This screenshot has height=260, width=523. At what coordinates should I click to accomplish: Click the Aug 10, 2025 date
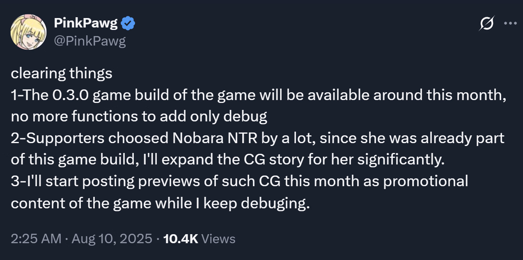pyautogui.click(x=112, y=239)
